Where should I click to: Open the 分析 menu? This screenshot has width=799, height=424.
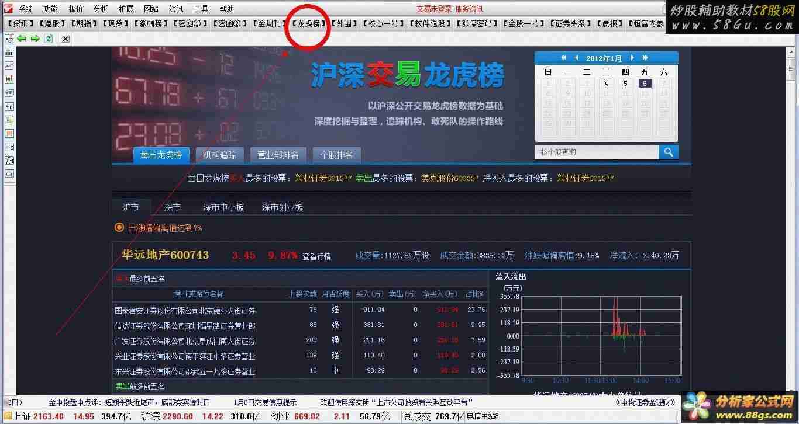tap(101, 9)
